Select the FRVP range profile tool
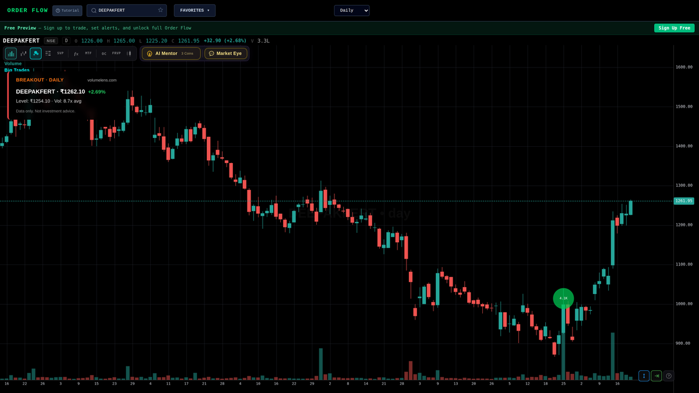Image resolution: width=699 pixels, height=393 pixels. pyautogui.click(x=116, y=53)
